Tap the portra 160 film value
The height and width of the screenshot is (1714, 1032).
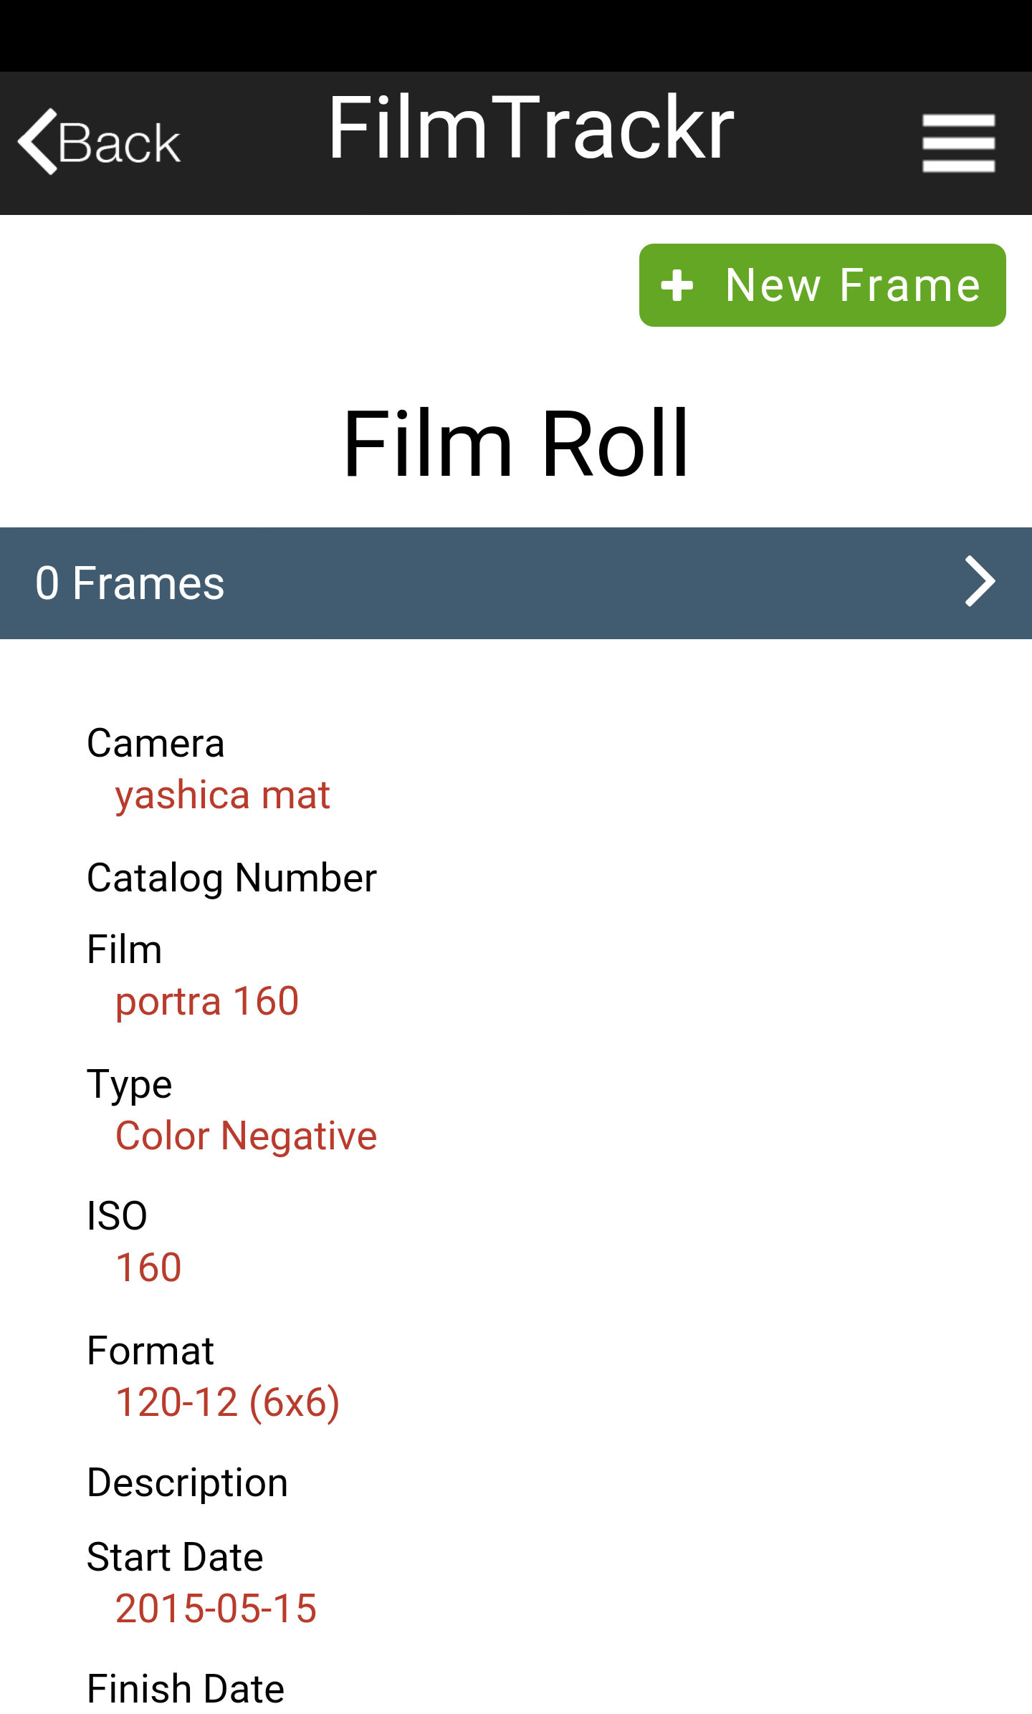[x=206, y=1001]
